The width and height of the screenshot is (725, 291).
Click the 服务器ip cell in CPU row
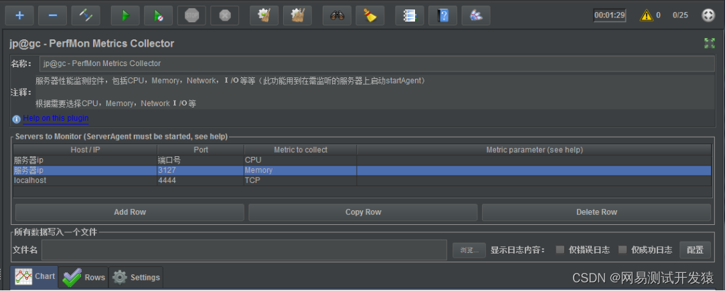[85, 160]
